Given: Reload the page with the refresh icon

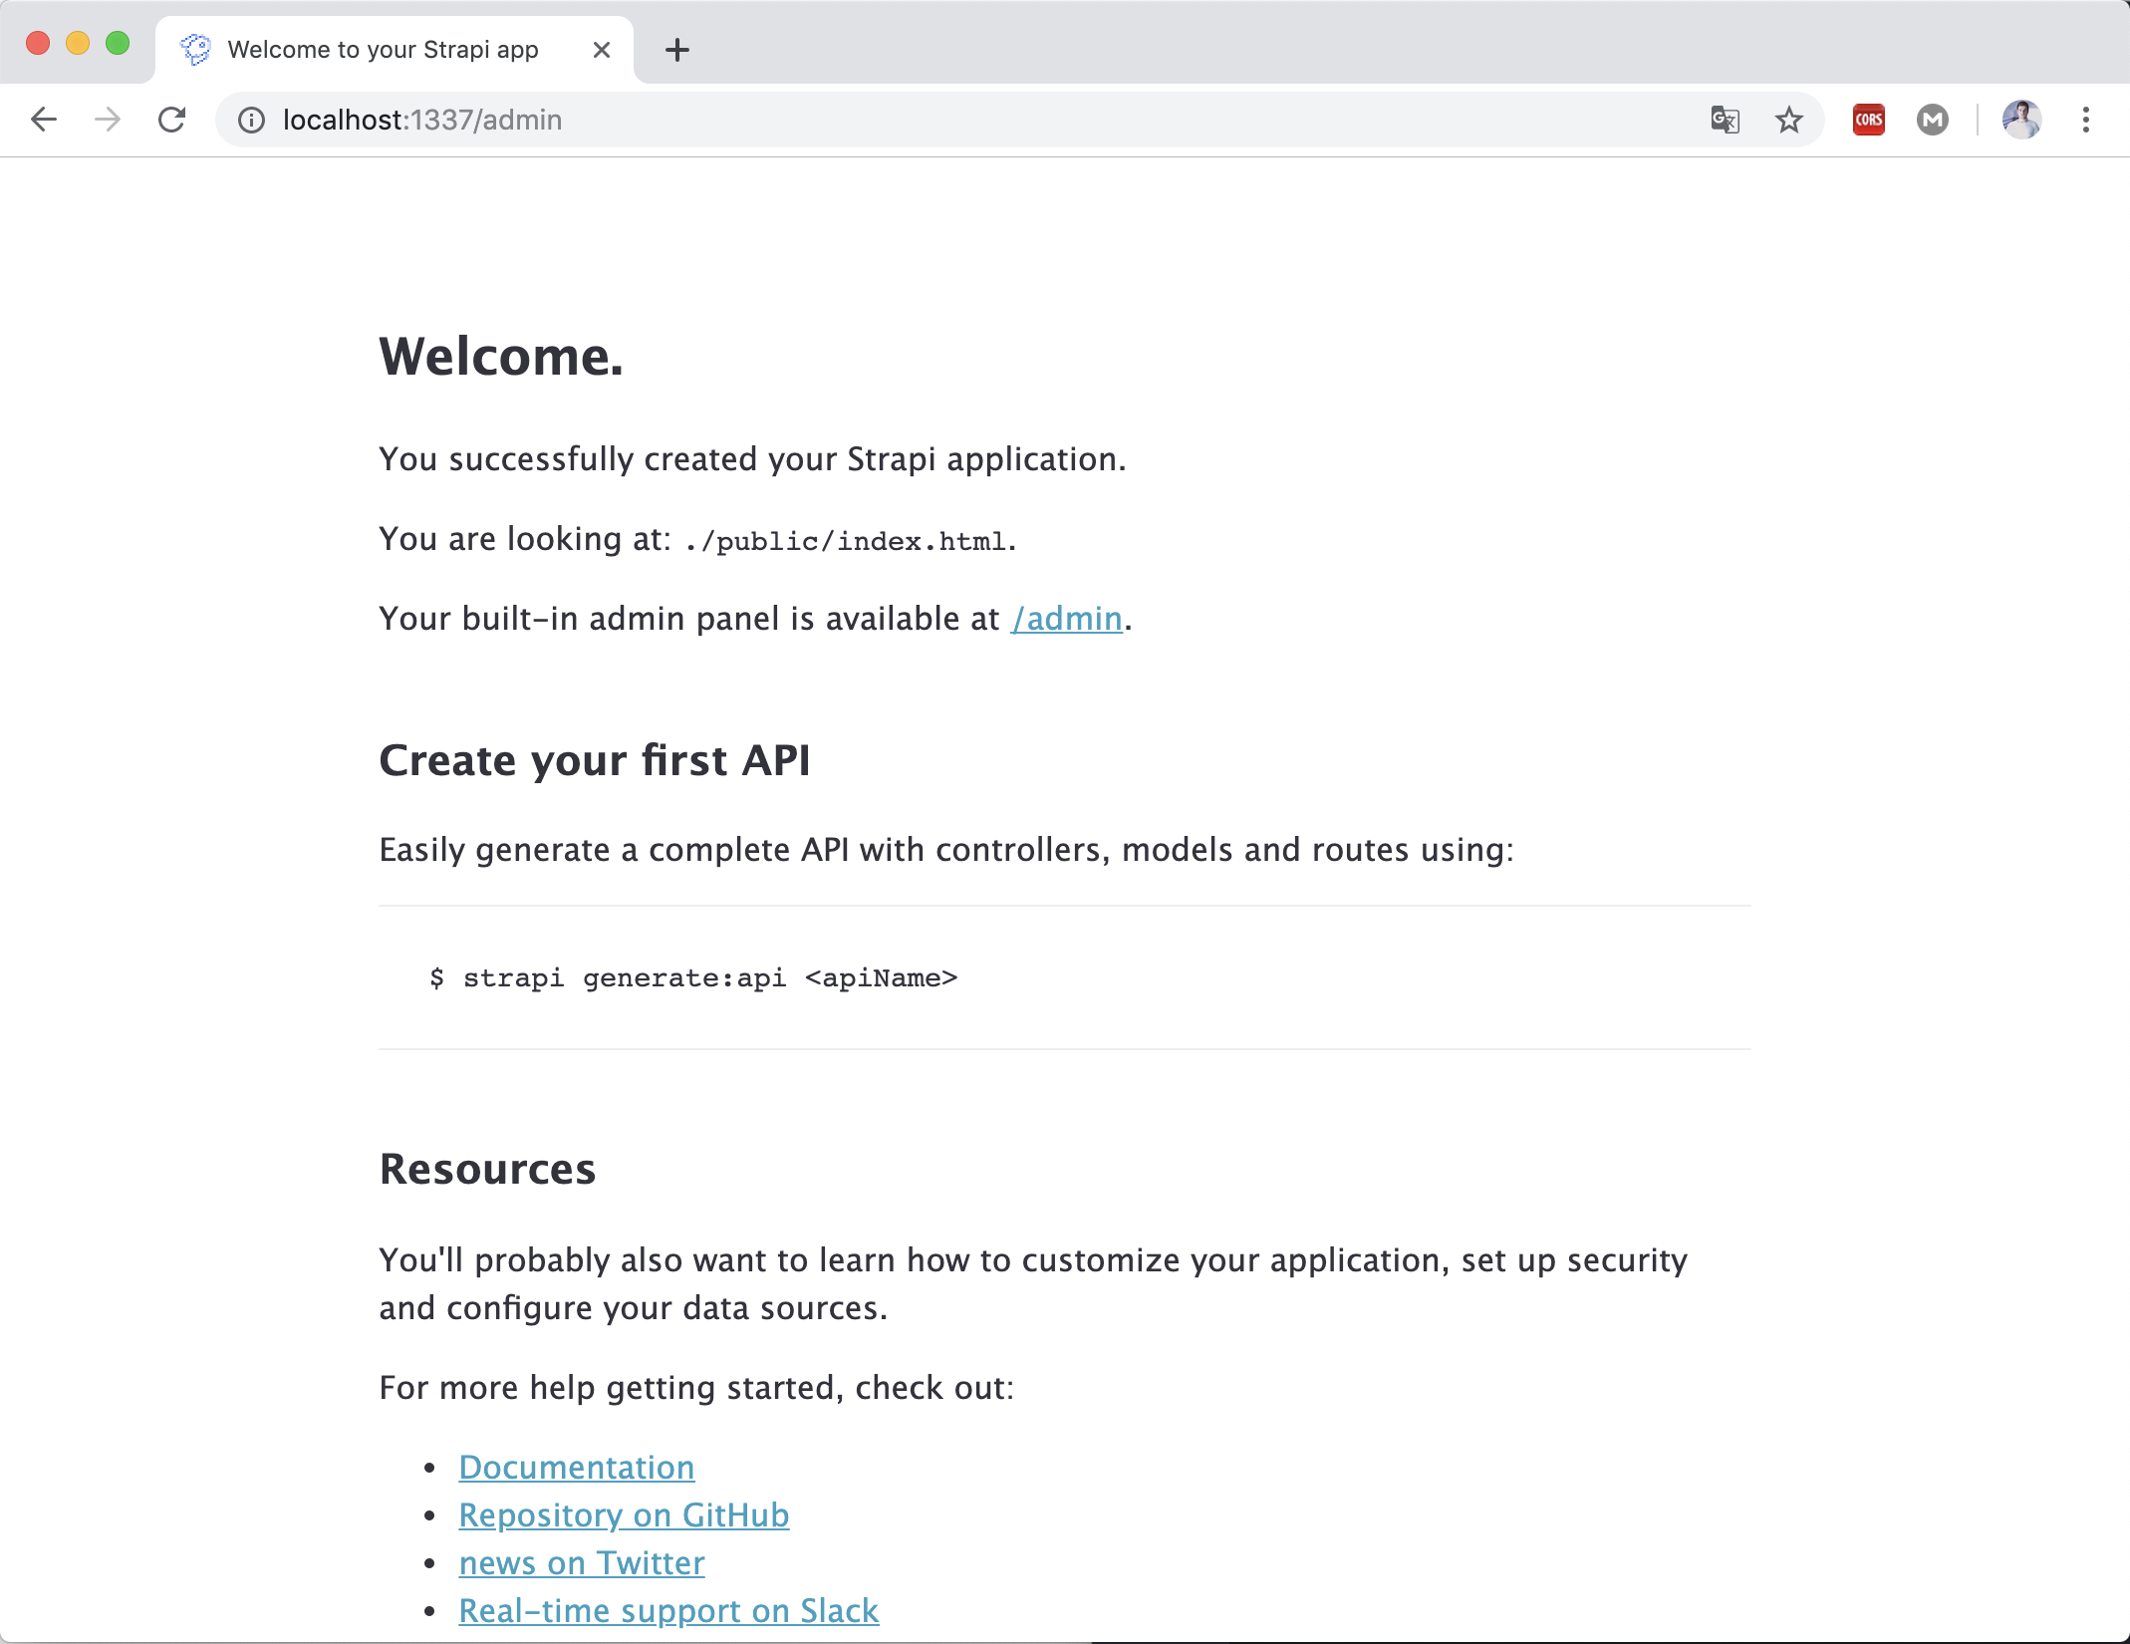Looking at the screenshot, I should [x=172, y=120].
